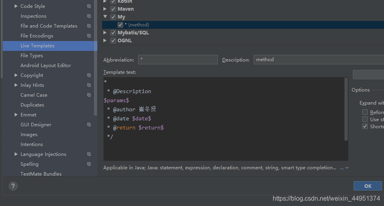Open File Types settings page
Image resolution: width=384 pixels, height=206 pixels.
pos(32,56)
